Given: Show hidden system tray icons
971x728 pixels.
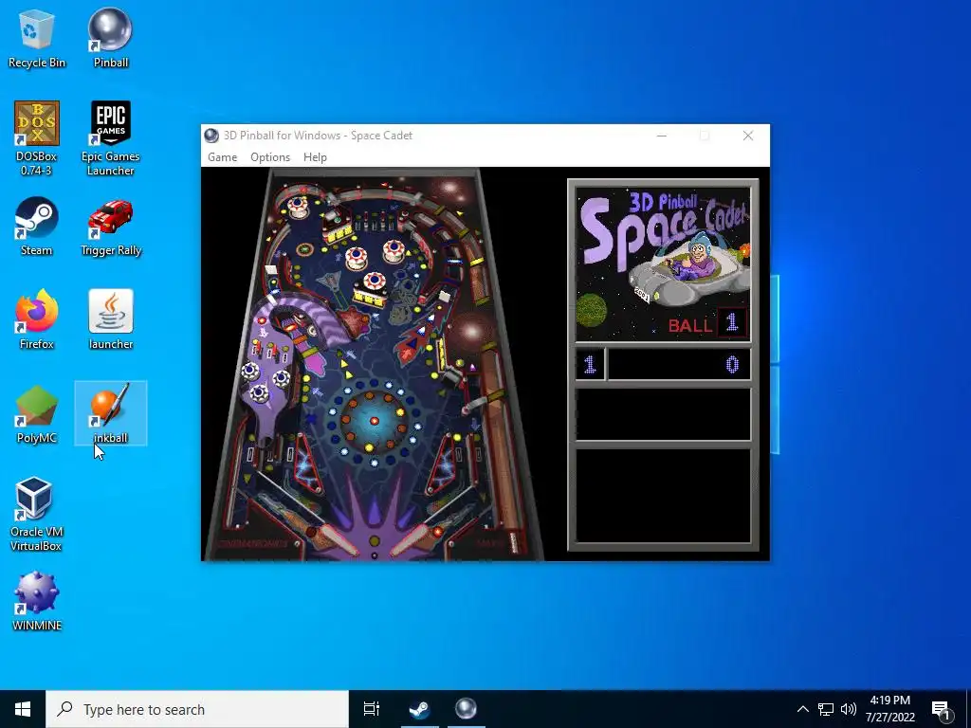Looking at the screenshot, I should tap(802, 709).
